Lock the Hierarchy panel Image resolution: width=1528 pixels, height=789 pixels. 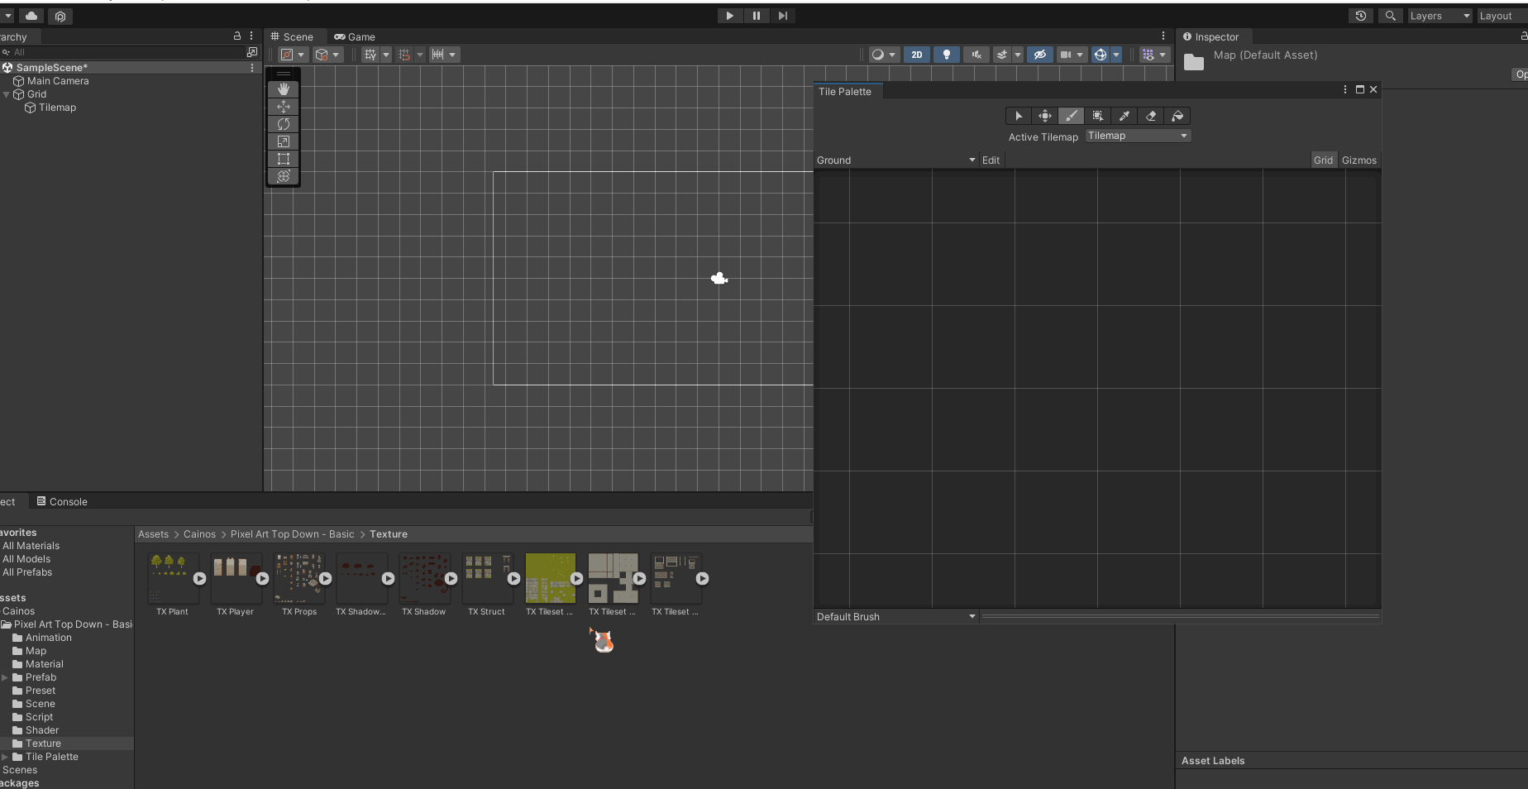237,36
